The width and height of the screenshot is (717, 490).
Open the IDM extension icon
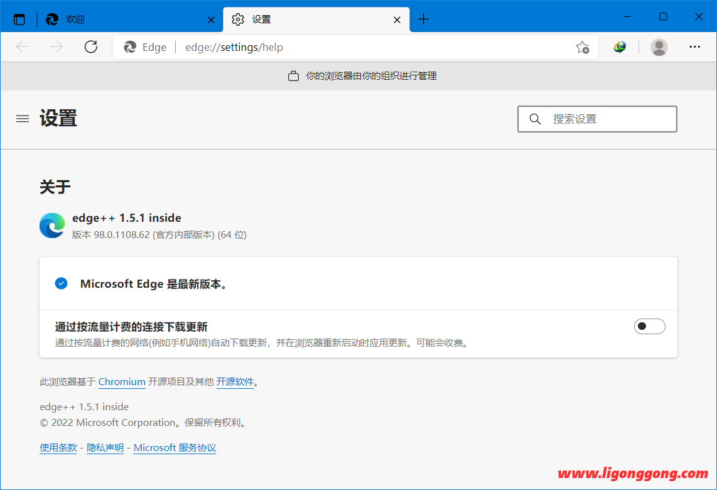point(620,46)
